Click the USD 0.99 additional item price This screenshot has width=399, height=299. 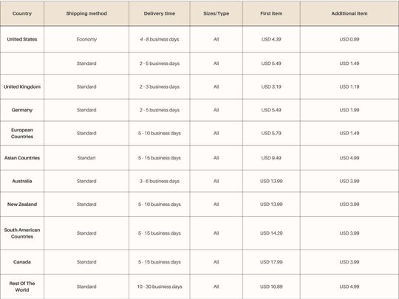(x=349, y=39)
